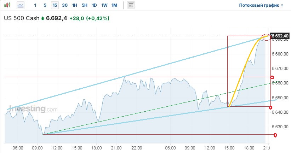The width and height of the screenshot is (291, 153).
Task: Open the news layout icon
Action: 131,5
